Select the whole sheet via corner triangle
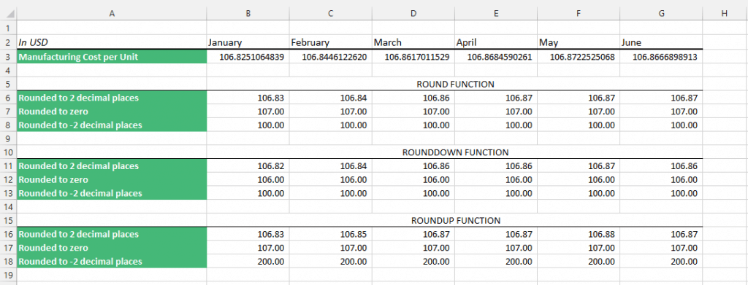Image resolution: width=748 pixels, height=285 pixels. 8,14
